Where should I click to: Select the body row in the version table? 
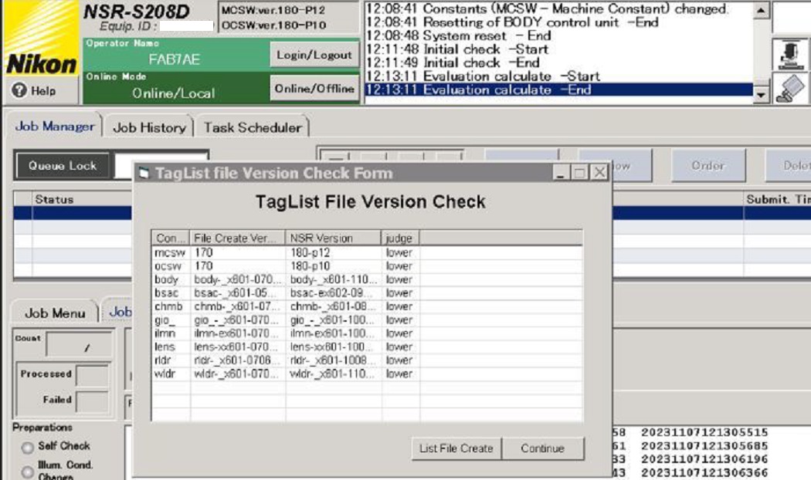(367, 279)
